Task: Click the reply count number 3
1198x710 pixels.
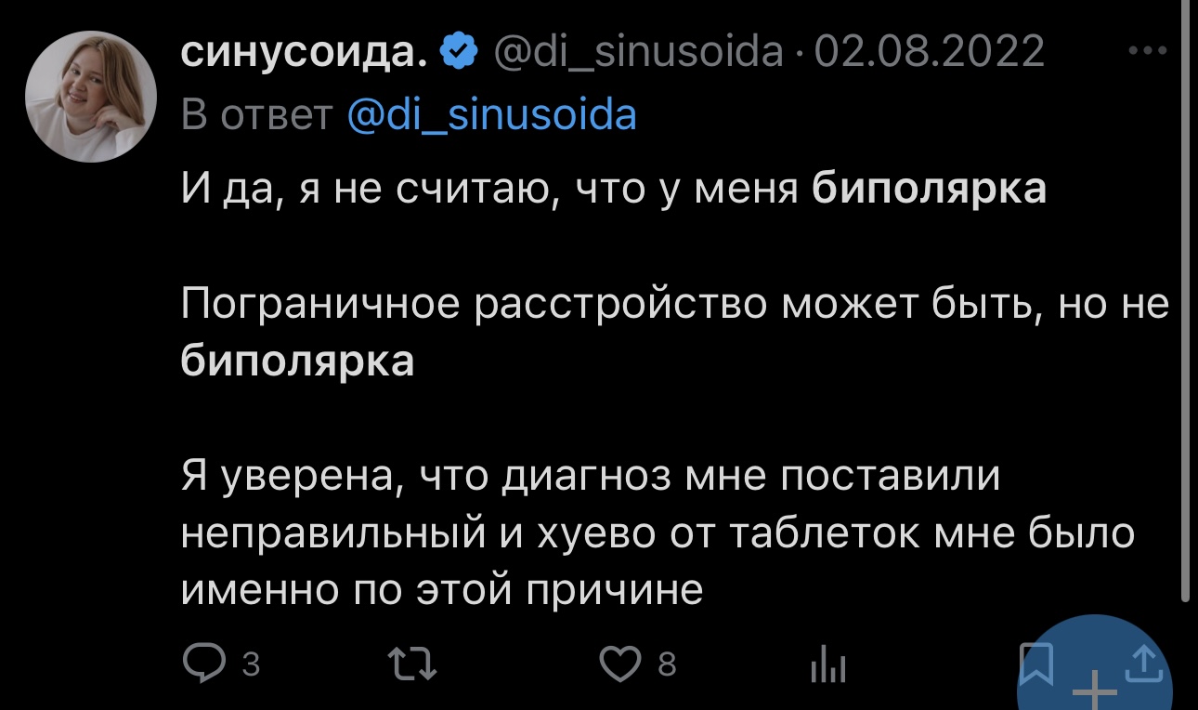Action: [249, 665]
